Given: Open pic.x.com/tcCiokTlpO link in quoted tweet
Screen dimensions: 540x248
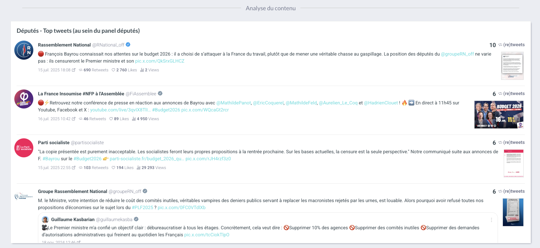Looking at the screenshot, I should pos(207,235).
